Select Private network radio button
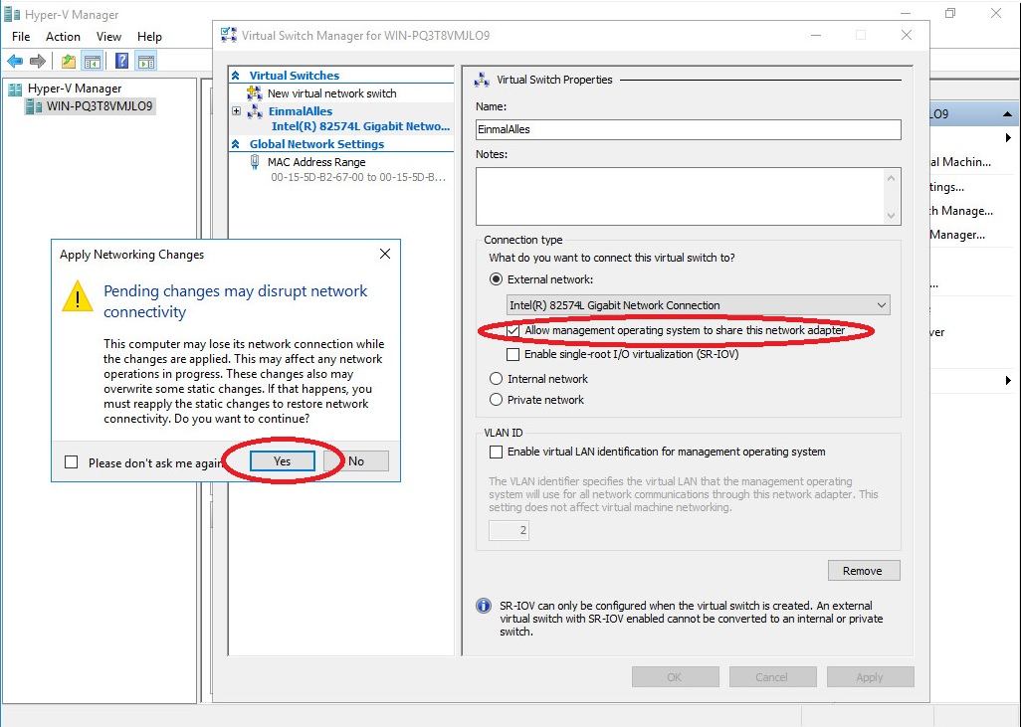This screenshot has width=1021, height=727. click(x=497, y=400)
